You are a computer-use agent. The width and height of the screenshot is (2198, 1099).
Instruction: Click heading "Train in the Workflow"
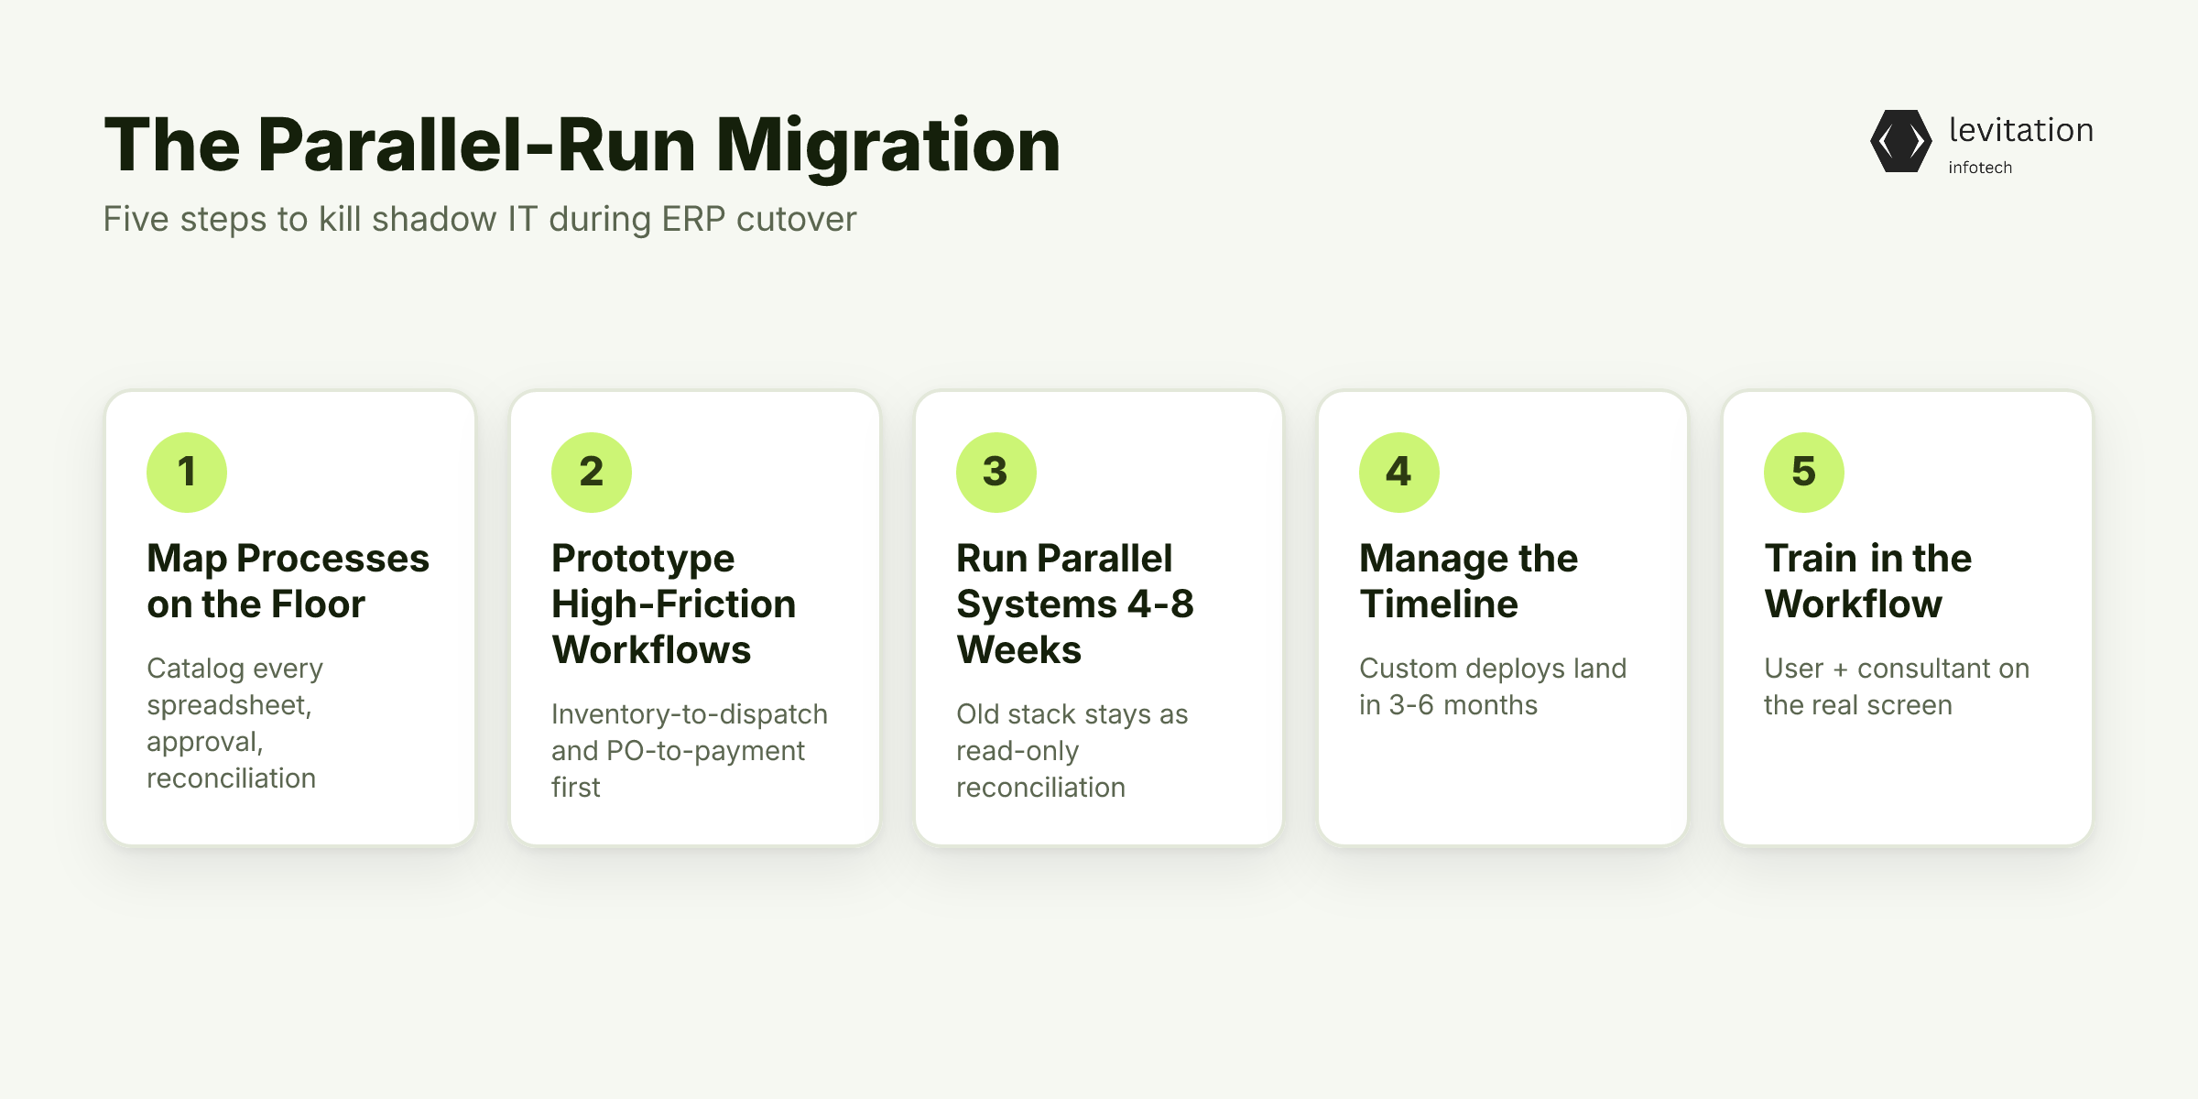click(1868, 581)
